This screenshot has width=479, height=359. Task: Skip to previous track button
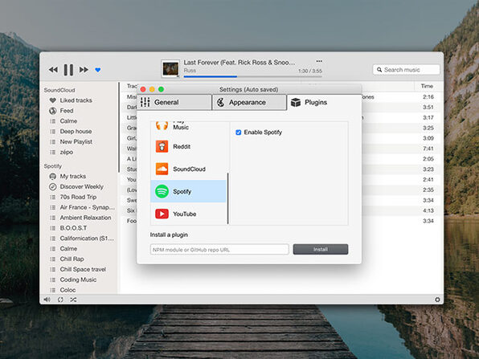(x=53, y=70)
